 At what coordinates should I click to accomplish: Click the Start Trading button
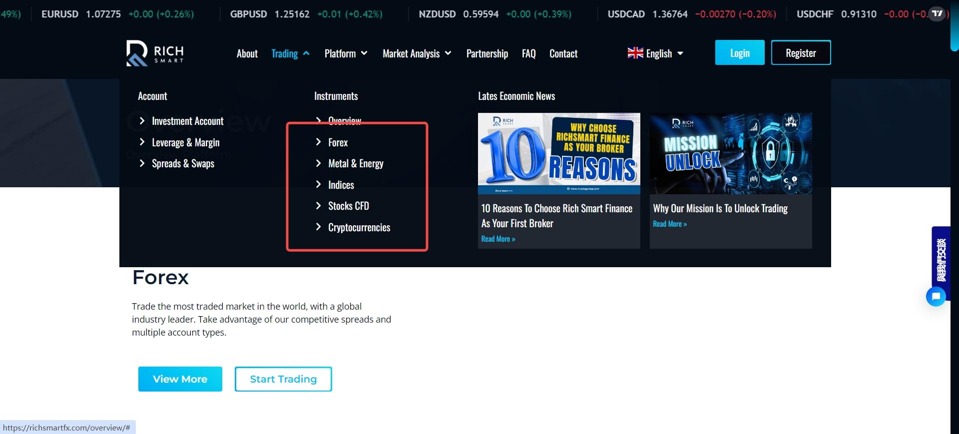[283, 379]
